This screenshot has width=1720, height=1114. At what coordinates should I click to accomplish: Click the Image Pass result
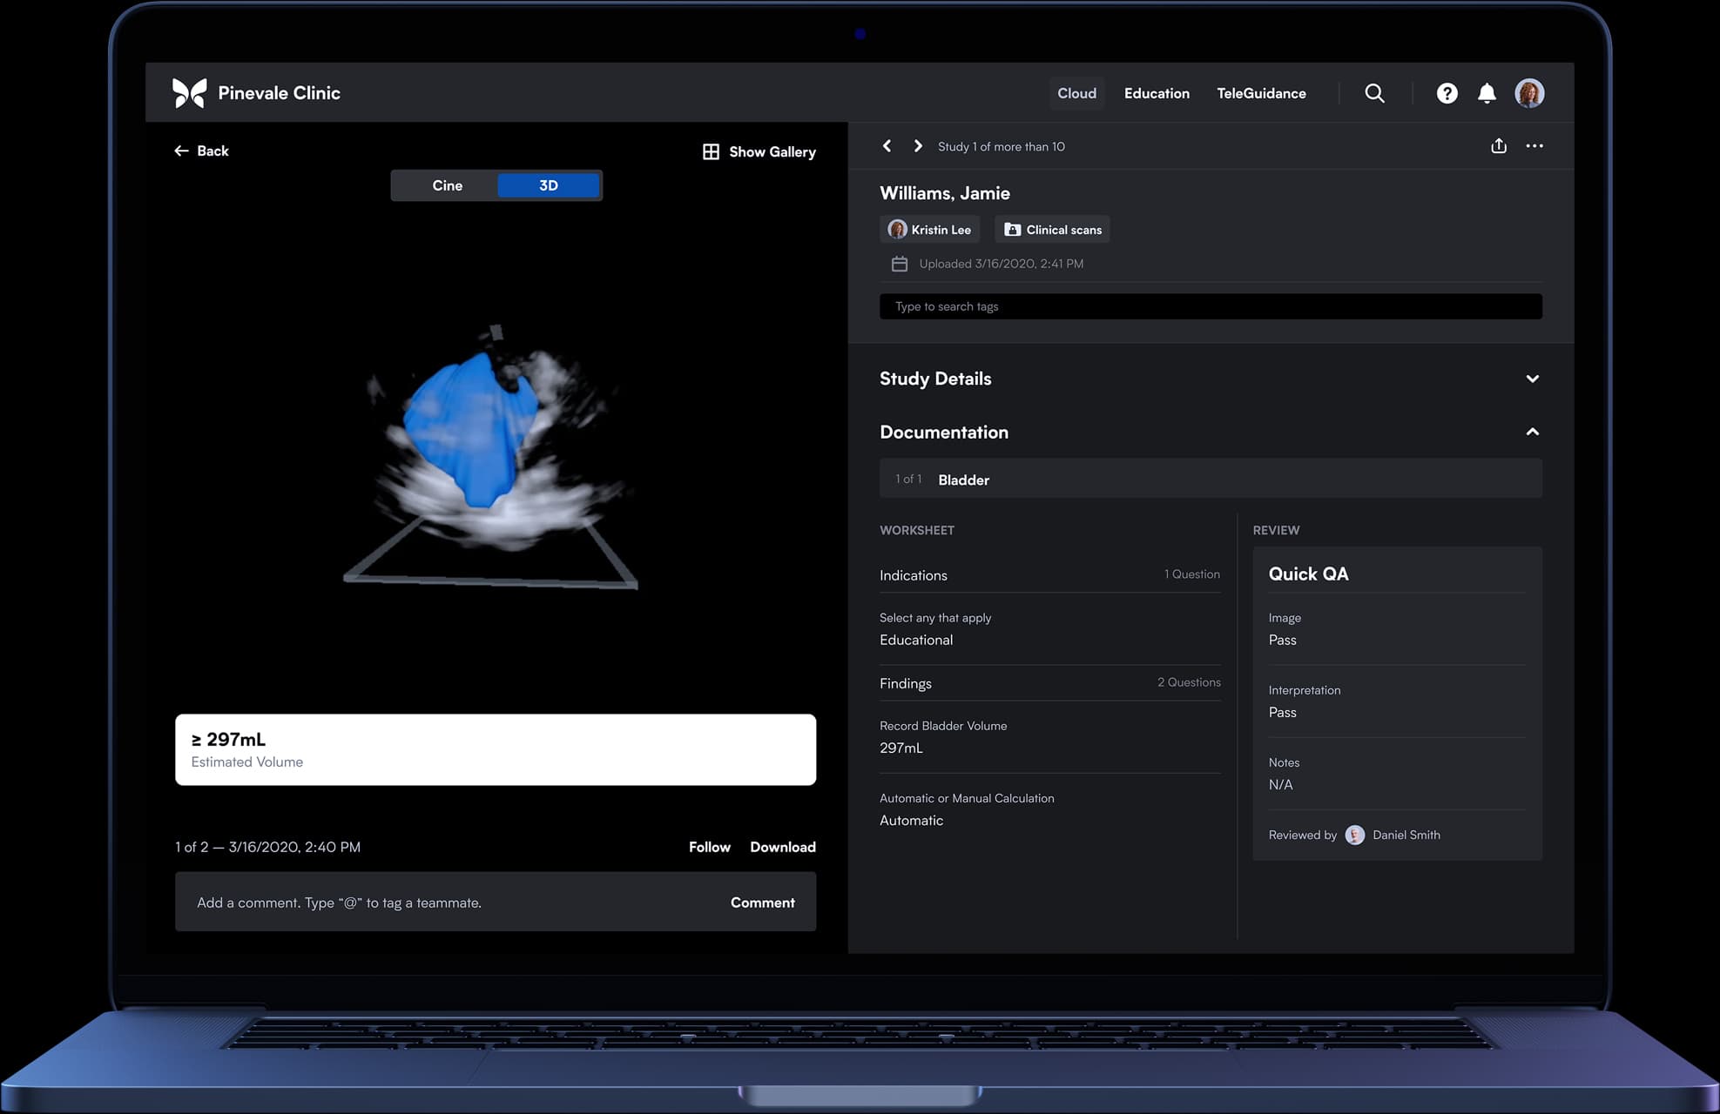1282,640
